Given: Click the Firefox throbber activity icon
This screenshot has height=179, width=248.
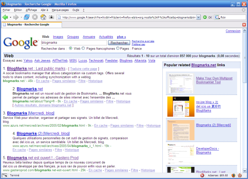Looking at the screenshot, I should click(x=244, y=10).
